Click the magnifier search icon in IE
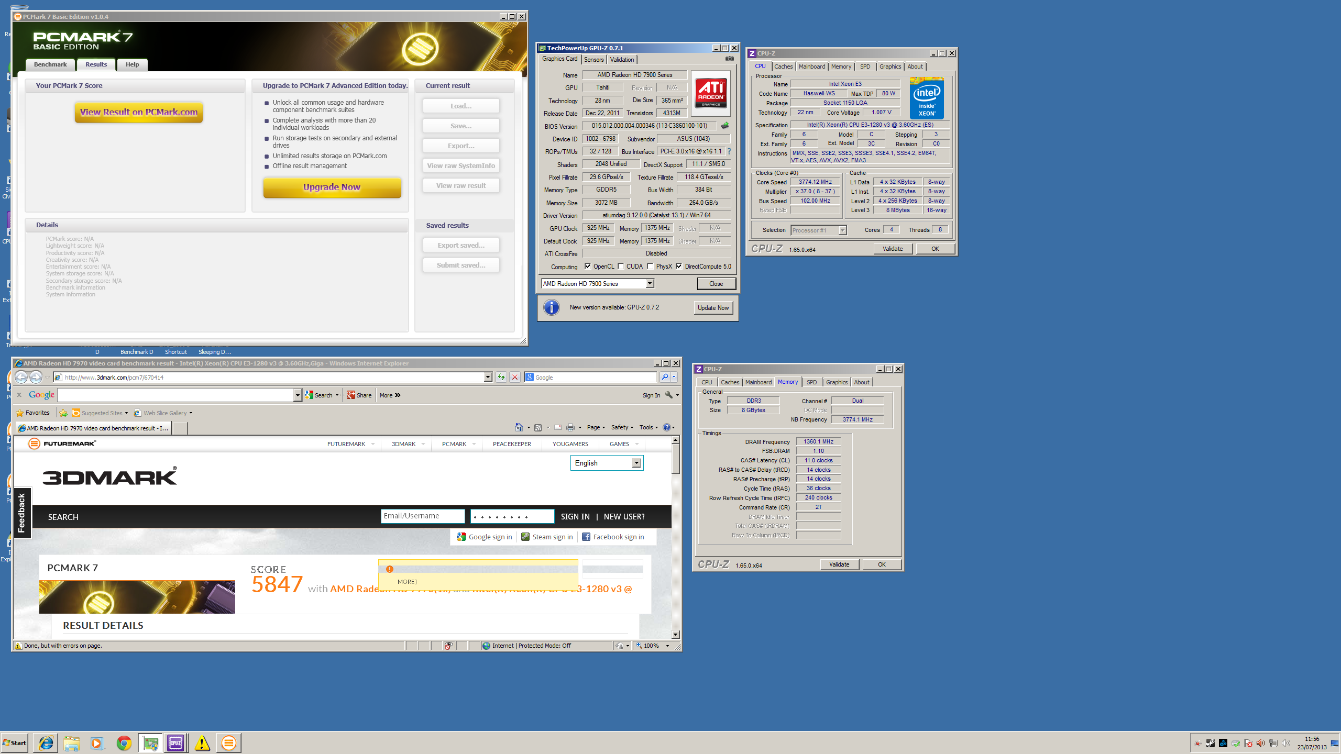This screenshot has height=754, width=1341. [x=665, y=377]
